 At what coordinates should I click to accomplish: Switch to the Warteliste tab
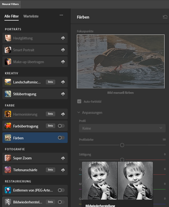[31, 16]
